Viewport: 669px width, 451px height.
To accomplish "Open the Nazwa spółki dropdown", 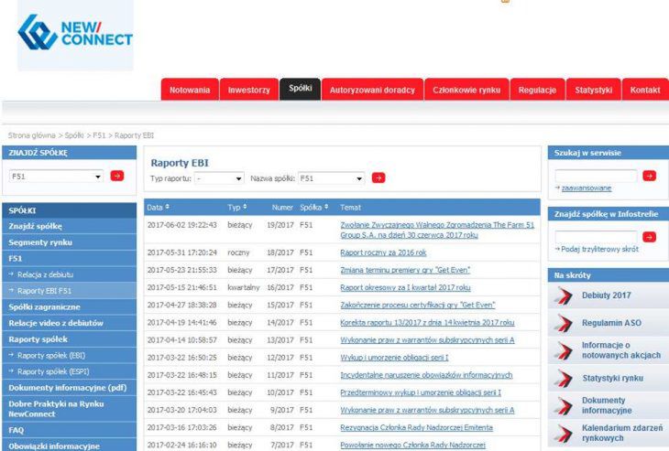I will 332,178.
